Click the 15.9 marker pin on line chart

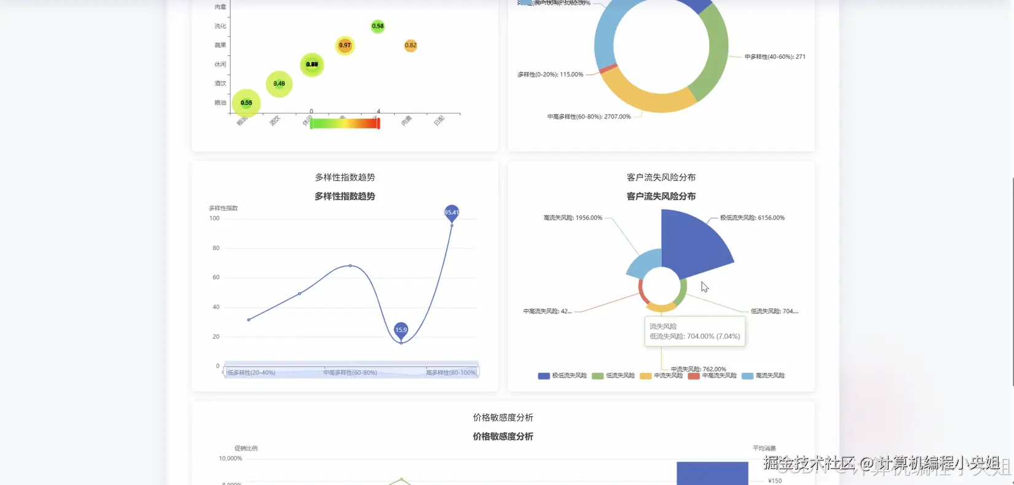tap(401, 330)
